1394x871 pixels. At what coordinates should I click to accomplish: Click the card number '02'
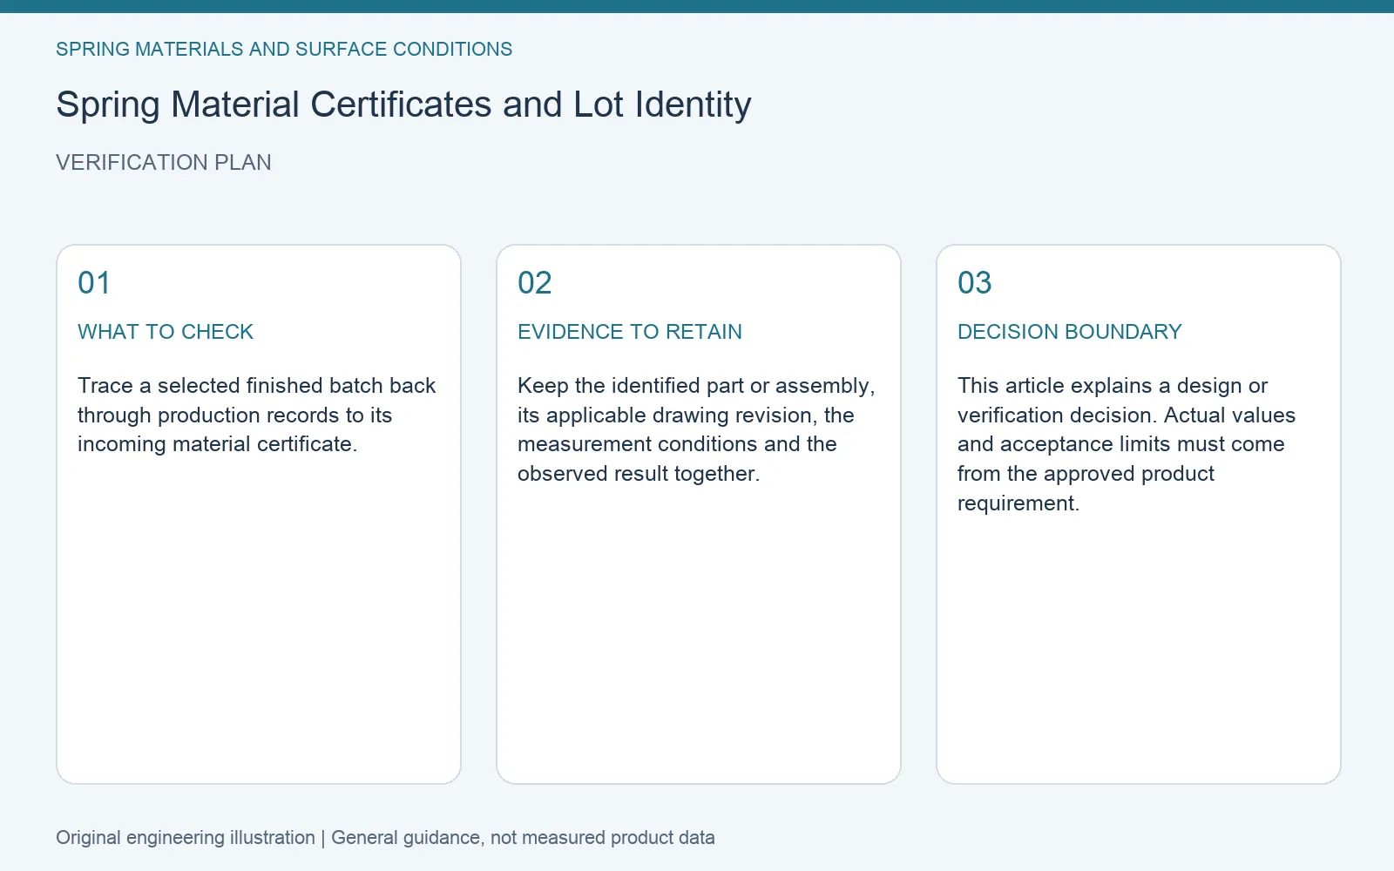[x=535, y=282]
